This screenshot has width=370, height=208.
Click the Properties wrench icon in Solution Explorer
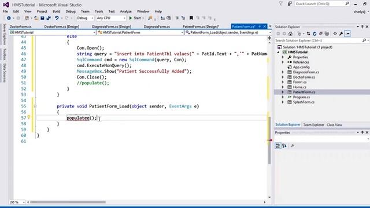pyautogui.click(x=341, y=34)
